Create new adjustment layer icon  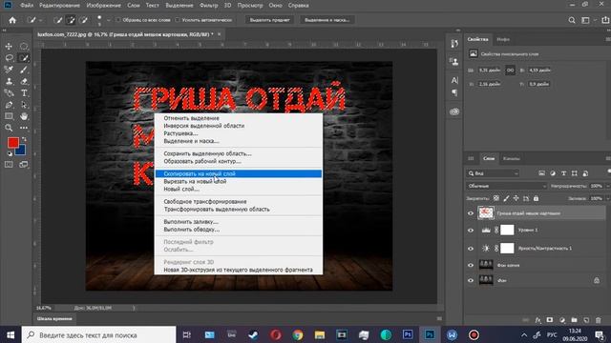(x=562, y=320)
